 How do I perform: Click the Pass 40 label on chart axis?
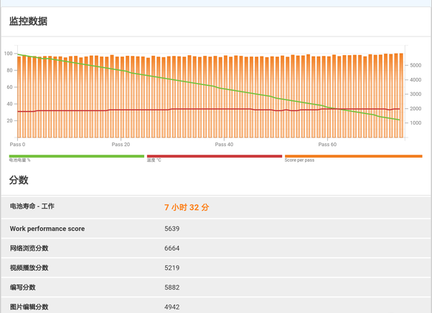pos(224,144)
